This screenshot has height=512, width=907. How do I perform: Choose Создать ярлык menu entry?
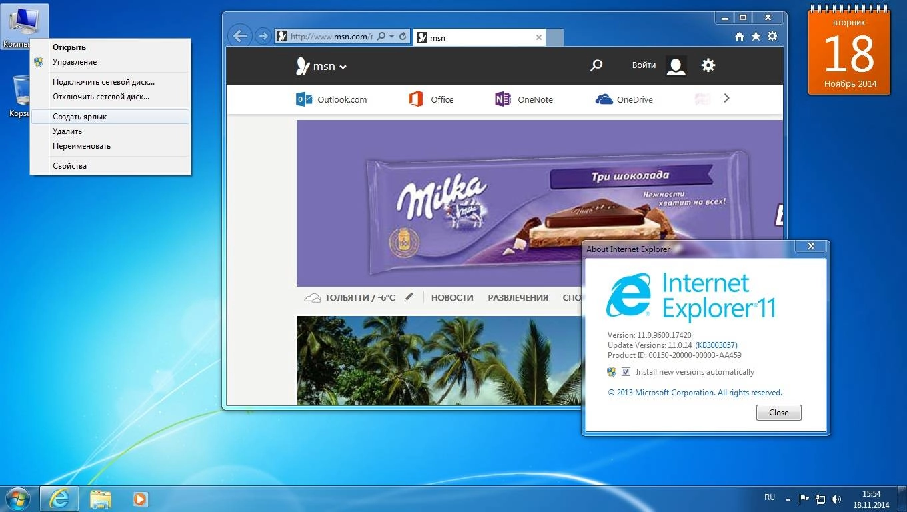point(111,117)
